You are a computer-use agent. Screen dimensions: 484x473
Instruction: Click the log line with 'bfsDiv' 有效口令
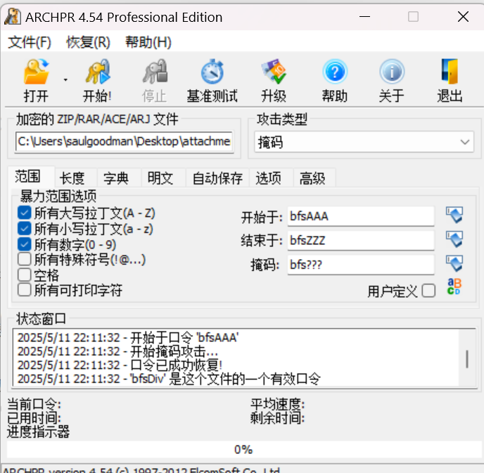click(x=169, y=379)
